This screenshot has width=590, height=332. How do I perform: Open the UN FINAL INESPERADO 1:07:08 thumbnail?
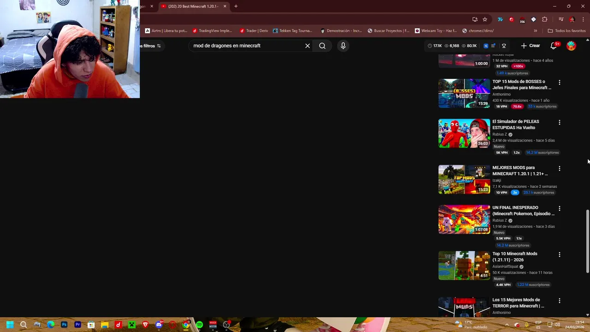[x=464, y=219]
